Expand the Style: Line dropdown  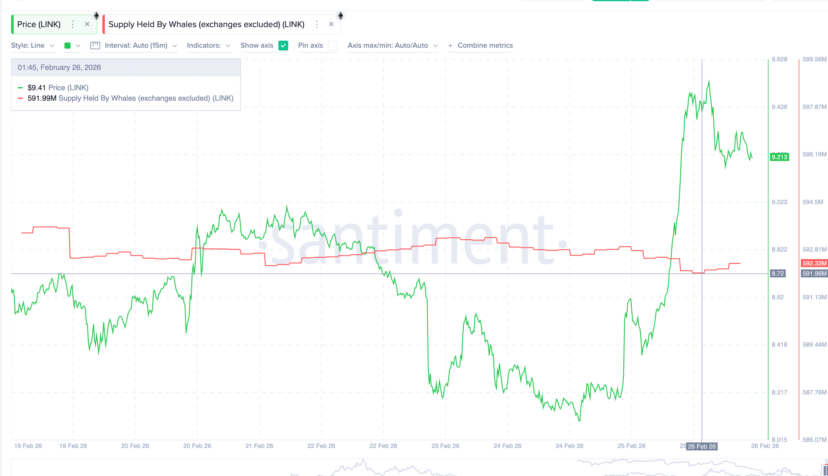pos(33,46)
